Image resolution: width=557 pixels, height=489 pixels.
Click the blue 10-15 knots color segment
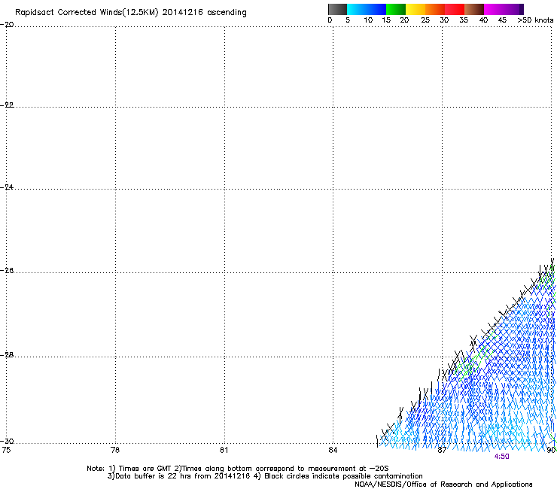coord(376,9)
